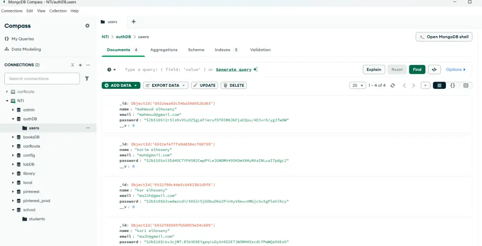Click the Find button

pos(417,69)
